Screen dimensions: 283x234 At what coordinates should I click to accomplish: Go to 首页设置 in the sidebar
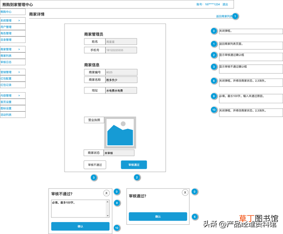point(13,102)
